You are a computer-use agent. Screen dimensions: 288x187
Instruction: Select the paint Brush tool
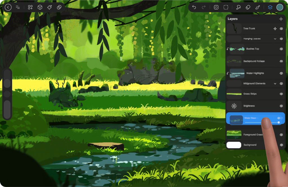click(x=258, y=7)
